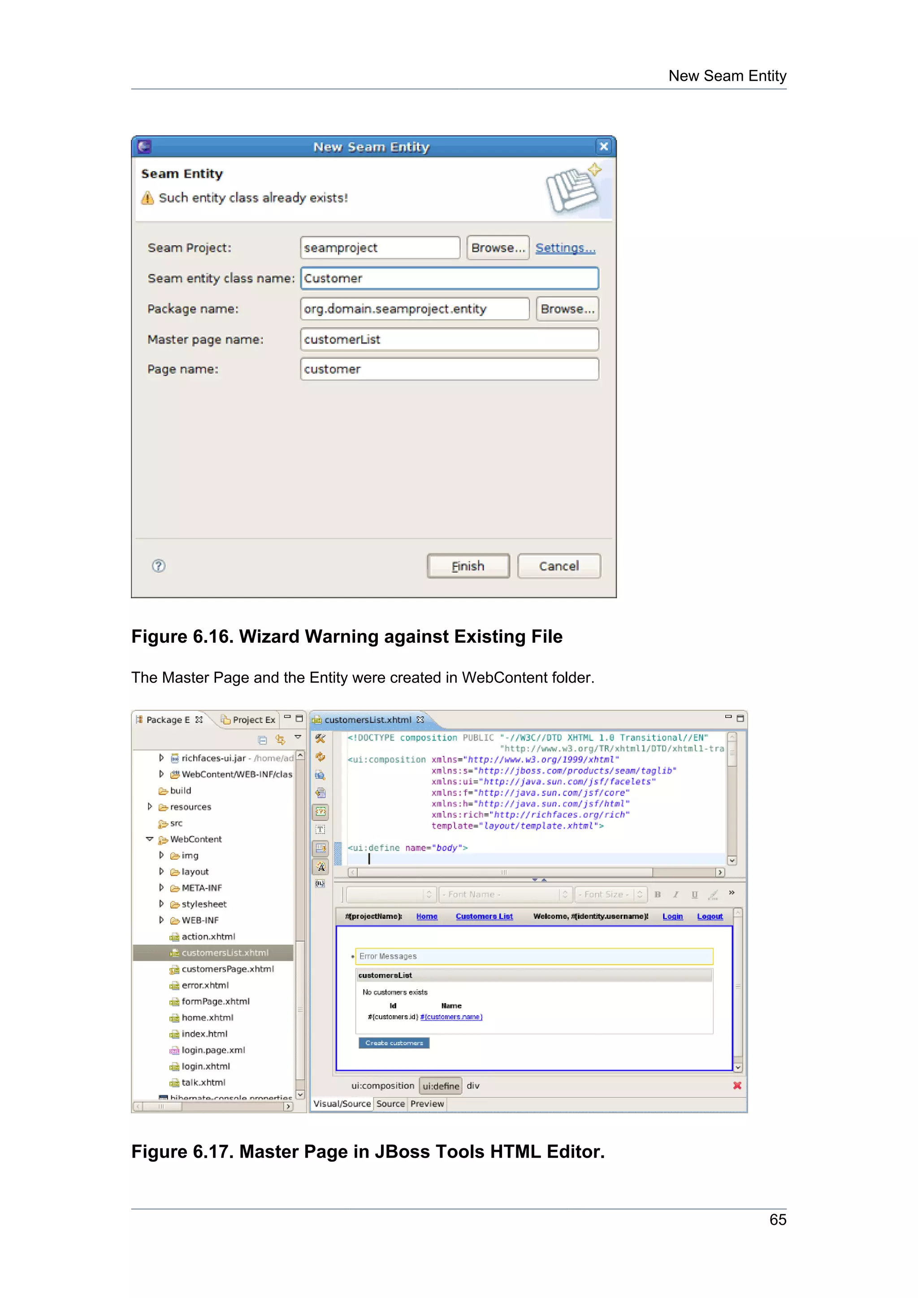Click the Logout link in visual preview
Image resolution: width=918 pixels, height=1298 pixels.
(x=710, y=917)
